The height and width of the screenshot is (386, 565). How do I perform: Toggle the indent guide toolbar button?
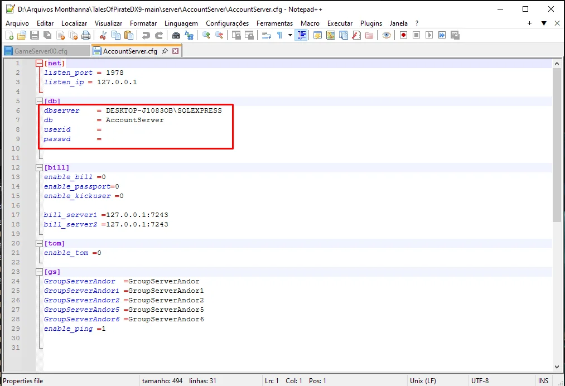coord(302,35)
